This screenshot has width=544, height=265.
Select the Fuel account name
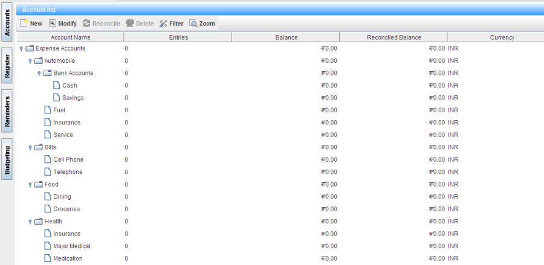59,110
